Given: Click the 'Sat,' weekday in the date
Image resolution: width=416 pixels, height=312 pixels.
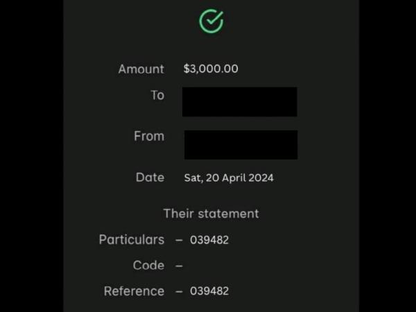Looking at the screenshot, I should tap(193, 178).
